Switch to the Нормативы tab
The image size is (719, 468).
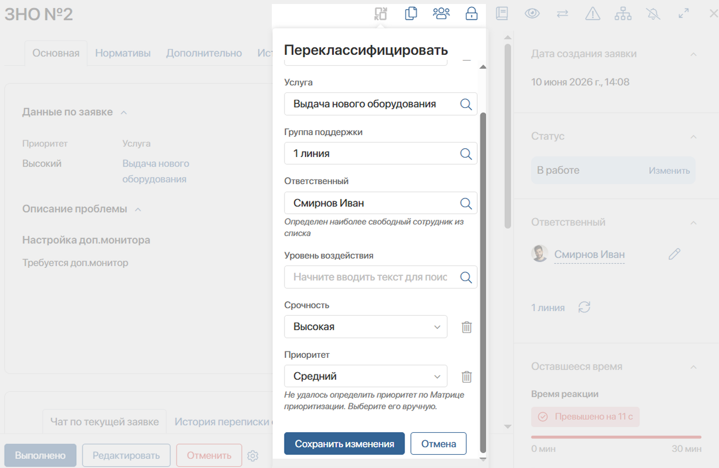click(123, 53)
